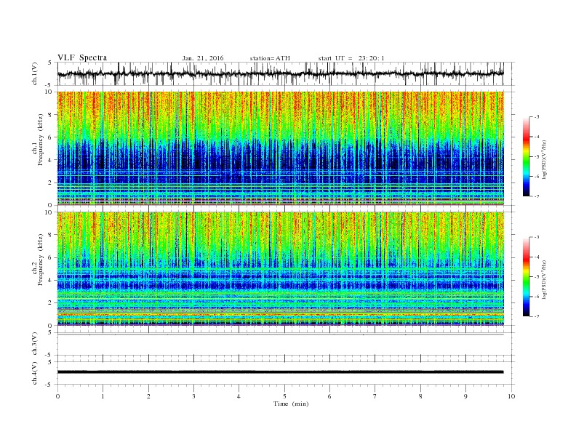
Task: Click the "ch.3(V)" axis label
Action: click(x=35, y=344)
